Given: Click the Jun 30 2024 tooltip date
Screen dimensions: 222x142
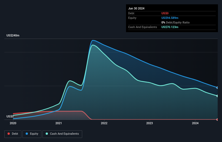Looking at the screenshot, I should 136,8.
